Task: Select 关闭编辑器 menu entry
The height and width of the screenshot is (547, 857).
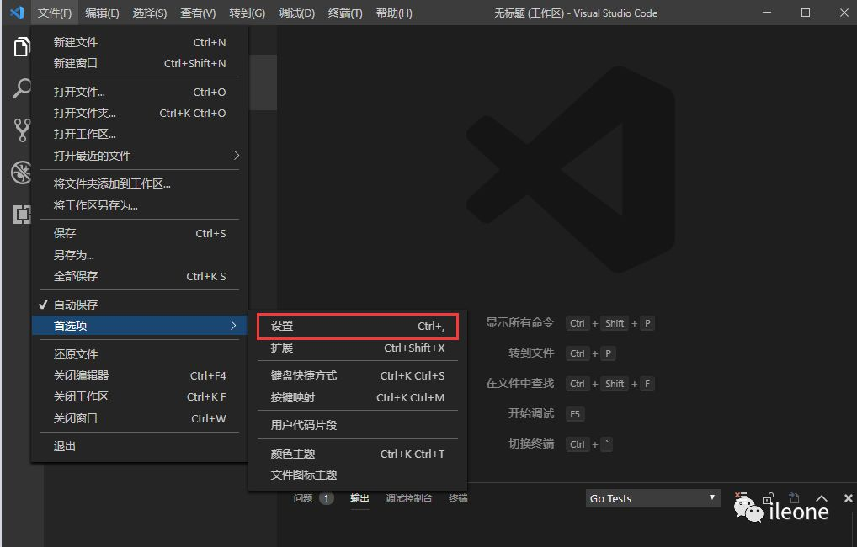Action: [x=140, y=375]
